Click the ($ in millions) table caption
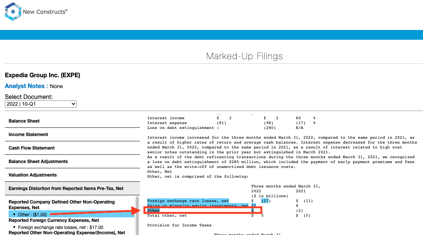Screen dimensions: 423x235 click(x=270, y=196)
